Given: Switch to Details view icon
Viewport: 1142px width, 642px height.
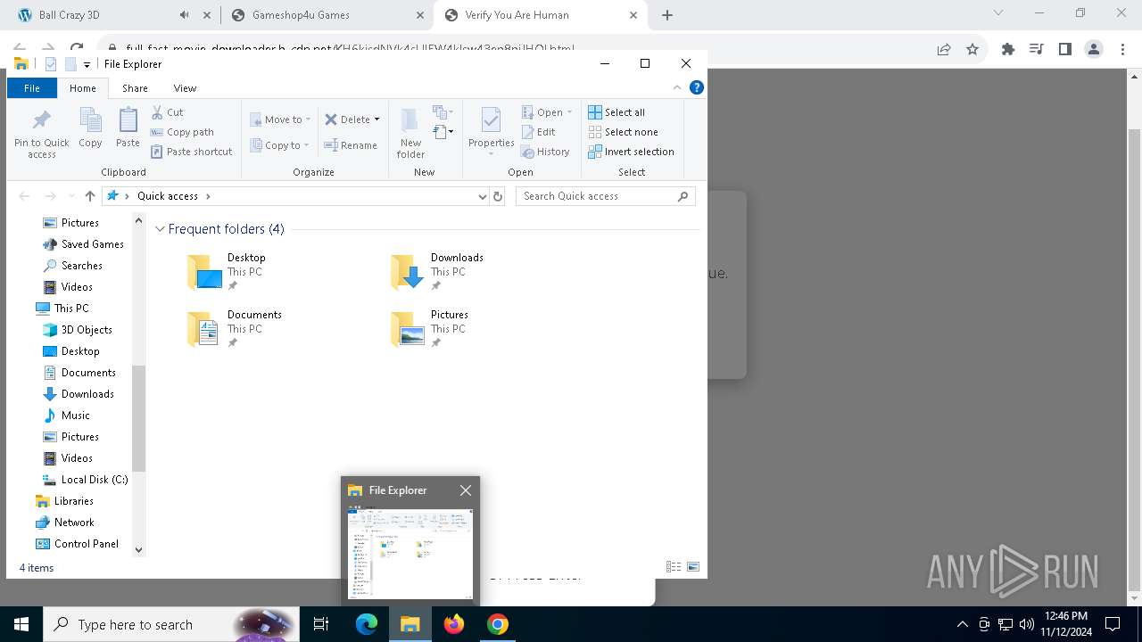Looking at the screenshot, I should pyautogui.click(x=674, y=567).
